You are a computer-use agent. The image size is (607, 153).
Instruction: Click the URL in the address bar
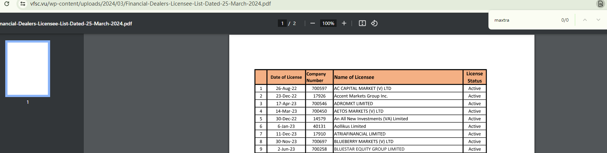150,4
